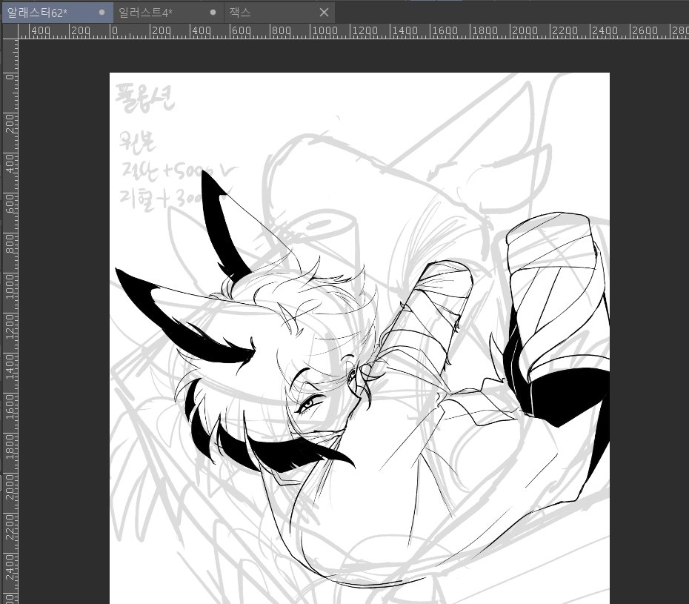Click the horizontal ruler above the canvas
This screenshot has height=604, width=689.
353,31
